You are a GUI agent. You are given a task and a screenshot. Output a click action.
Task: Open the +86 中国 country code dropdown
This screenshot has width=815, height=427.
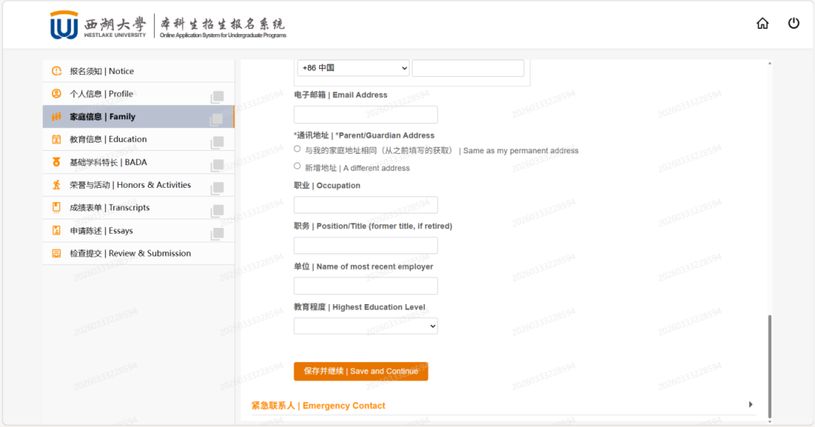point(353,68)
